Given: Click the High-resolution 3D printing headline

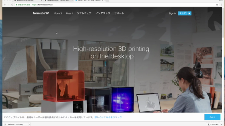Looking at the screenshot, I should [111, 52].
